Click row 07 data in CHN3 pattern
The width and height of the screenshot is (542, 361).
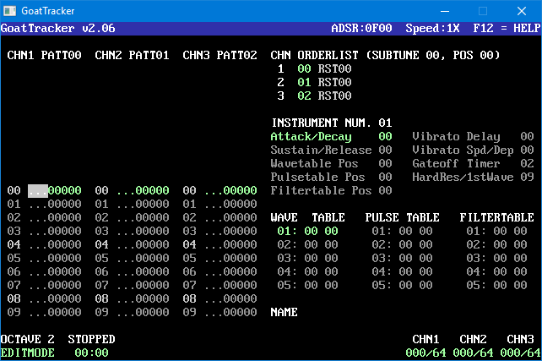[230, 285]
